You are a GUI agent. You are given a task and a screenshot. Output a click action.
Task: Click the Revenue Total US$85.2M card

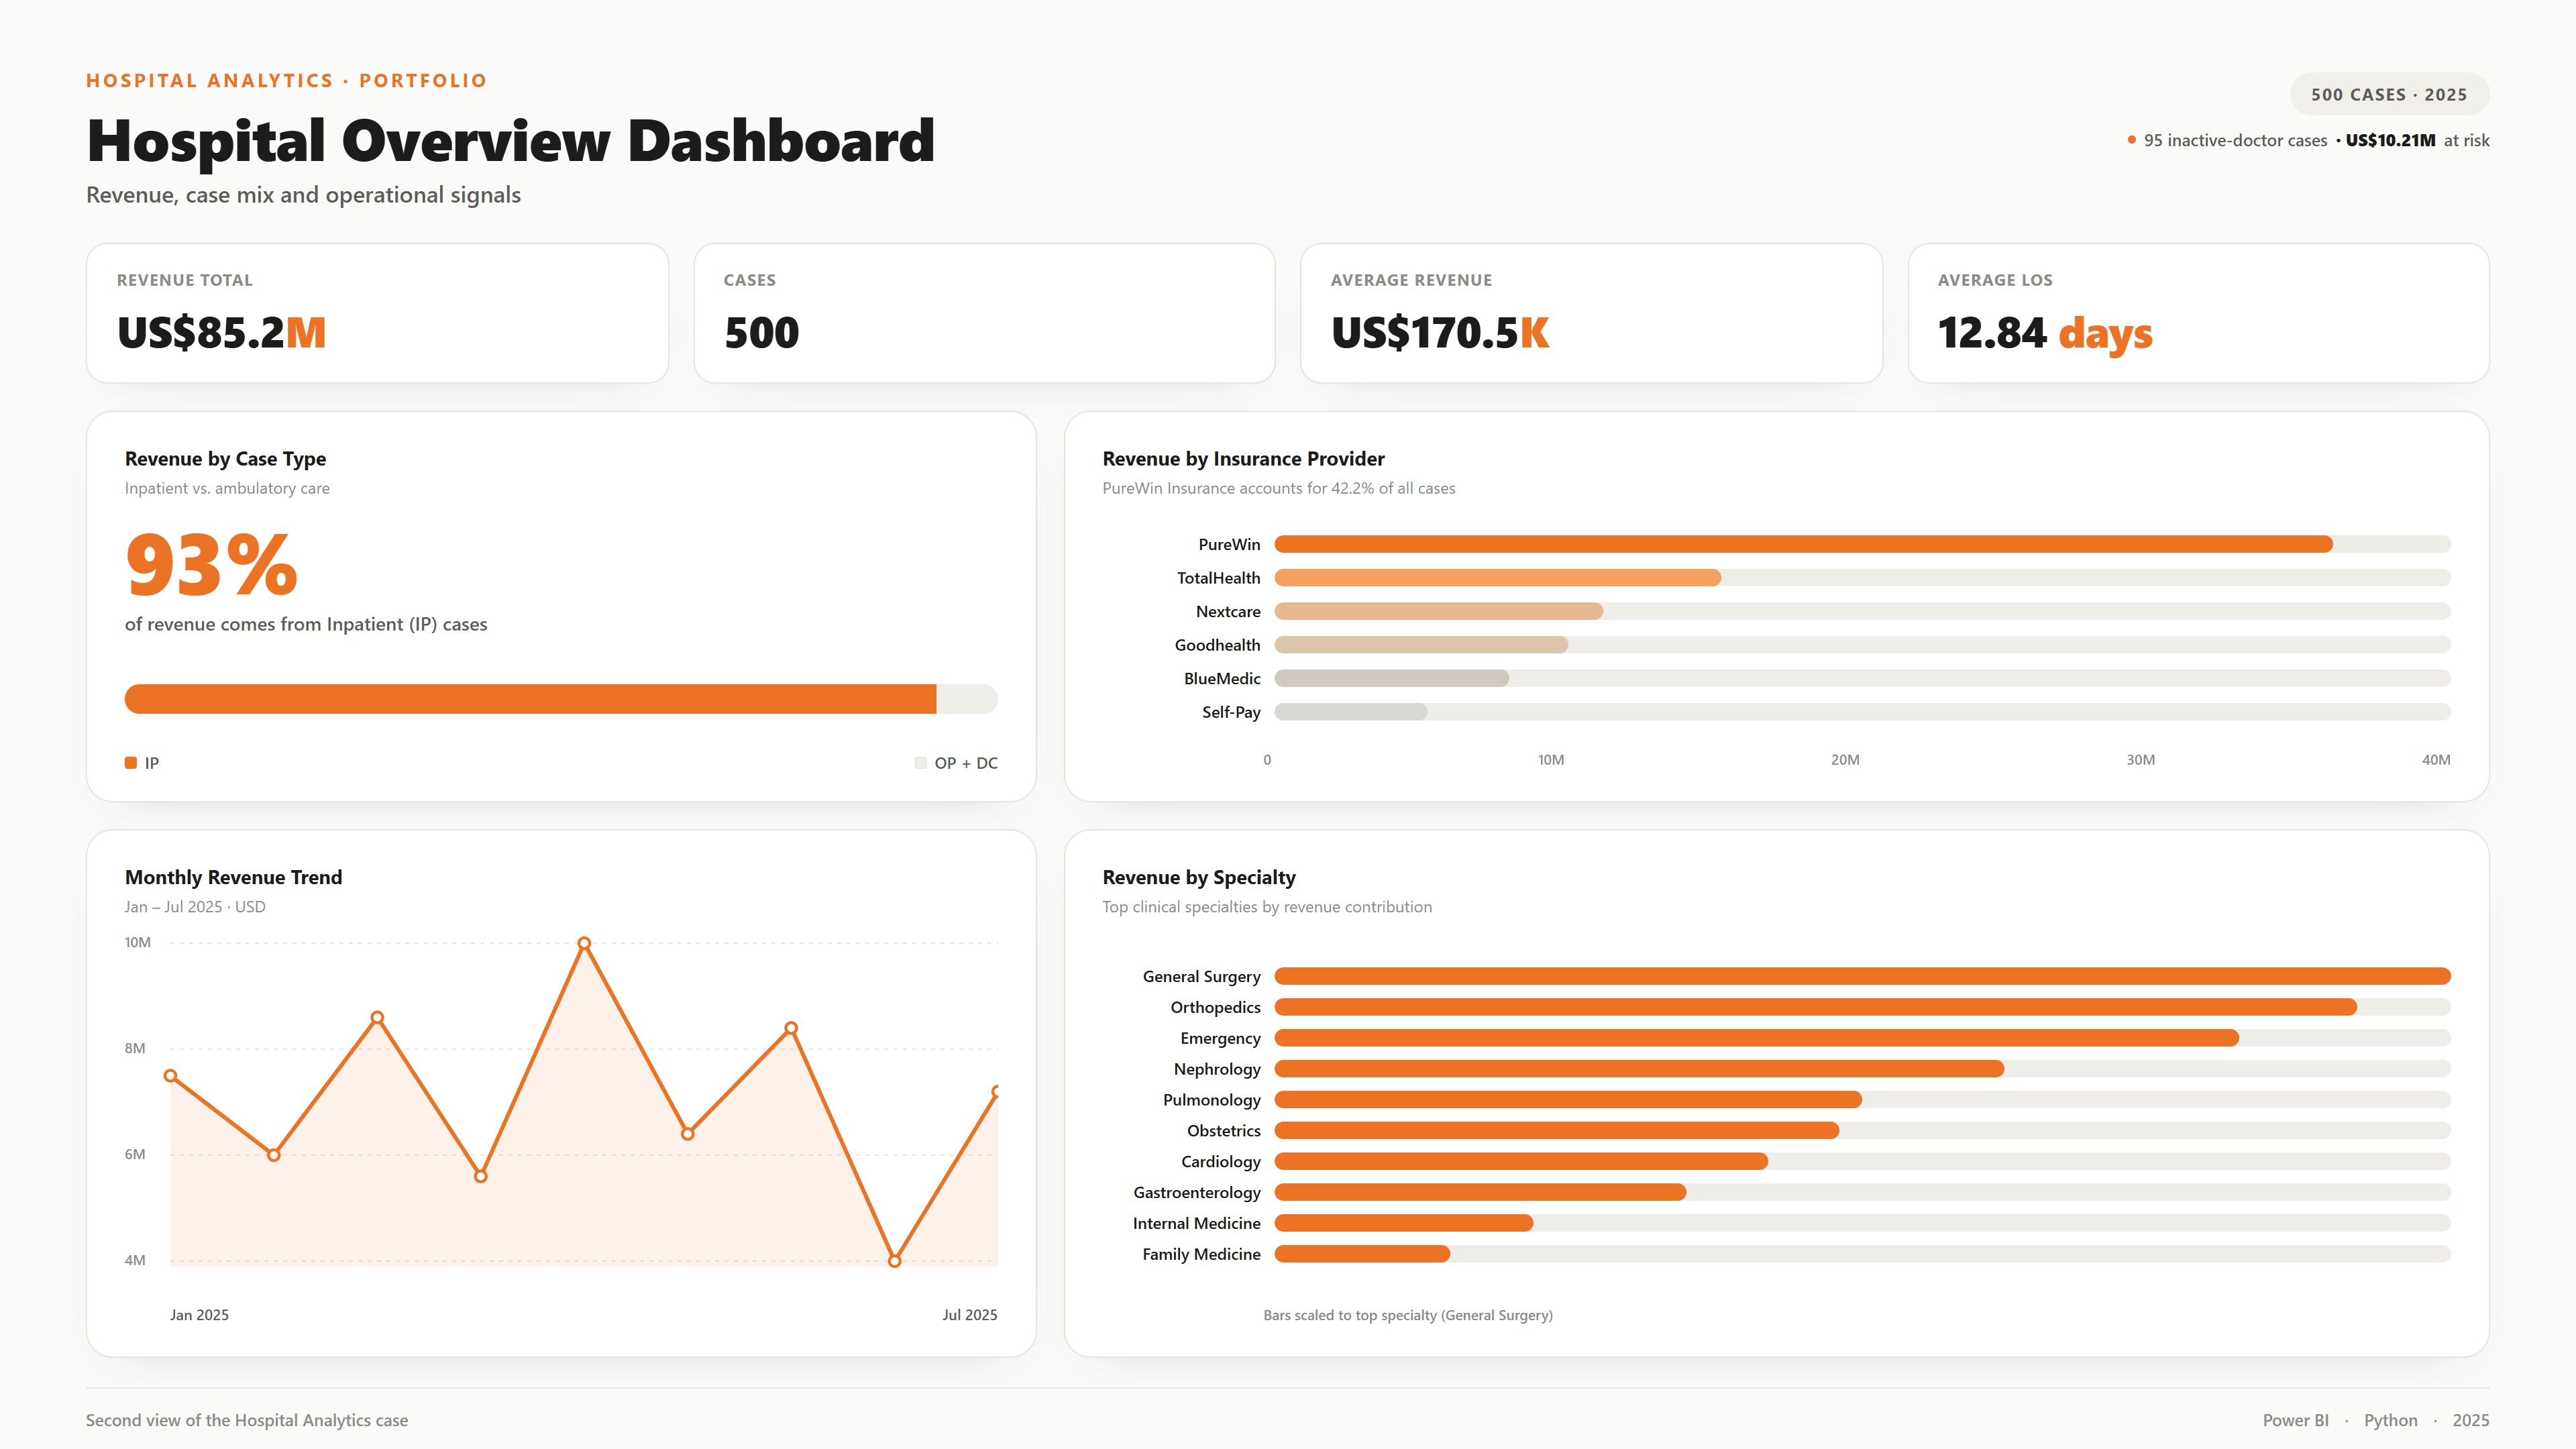[377, 313]
